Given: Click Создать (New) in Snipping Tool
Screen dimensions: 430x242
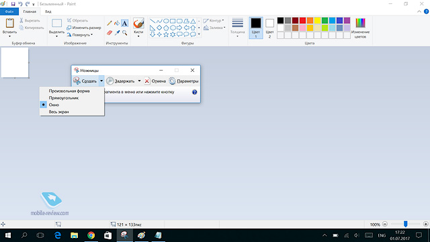Looking at the screenshot, I should coord(85,81).
